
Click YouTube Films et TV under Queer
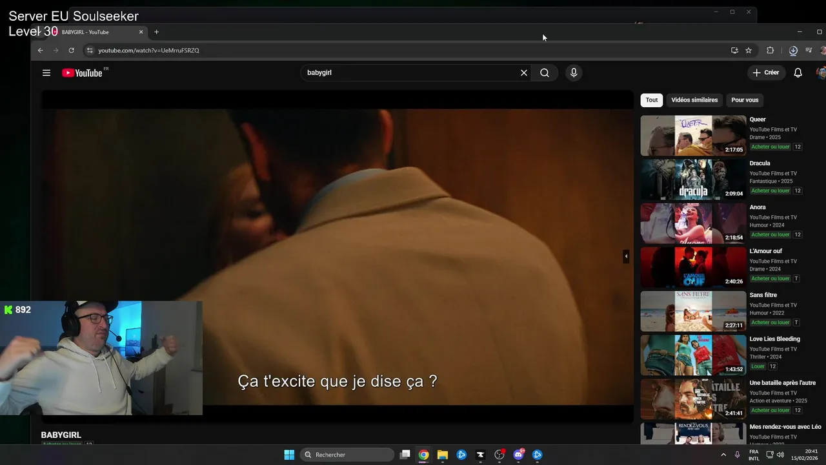pyautogui.click(x=773, y=130)
